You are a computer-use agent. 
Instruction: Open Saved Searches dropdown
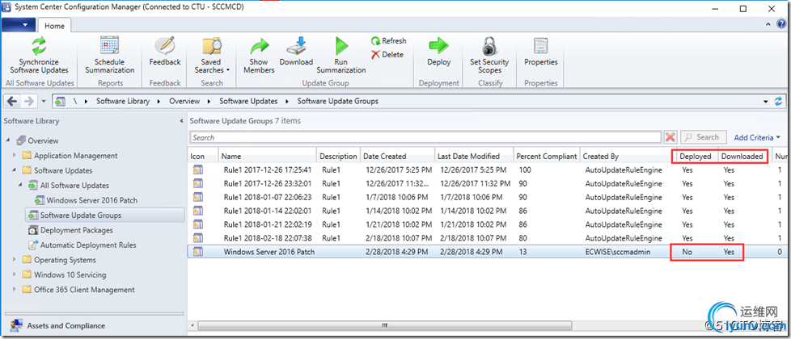tap(211, 56)
